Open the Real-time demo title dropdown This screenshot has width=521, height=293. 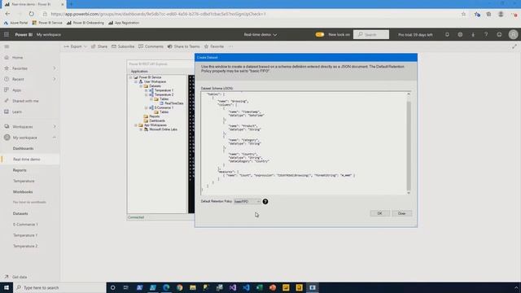click(260, 34)
